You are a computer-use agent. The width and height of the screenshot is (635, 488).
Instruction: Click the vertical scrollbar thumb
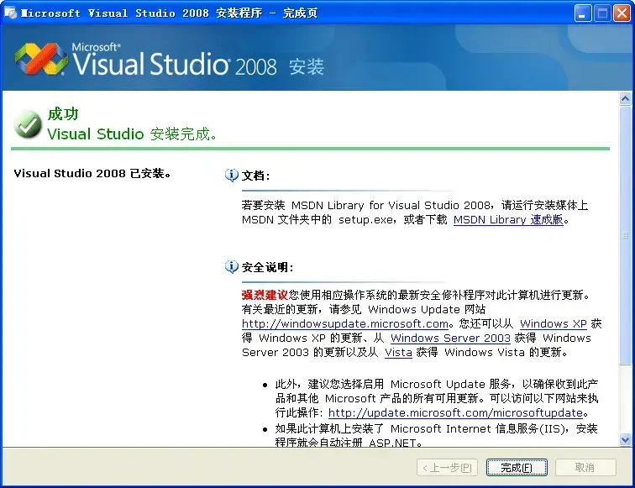pos(625,235)
